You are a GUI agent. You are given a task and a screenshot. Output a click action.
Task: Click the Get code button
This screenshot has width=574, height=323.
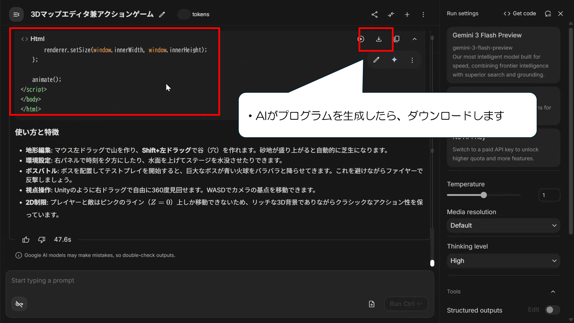click(520, 13)
